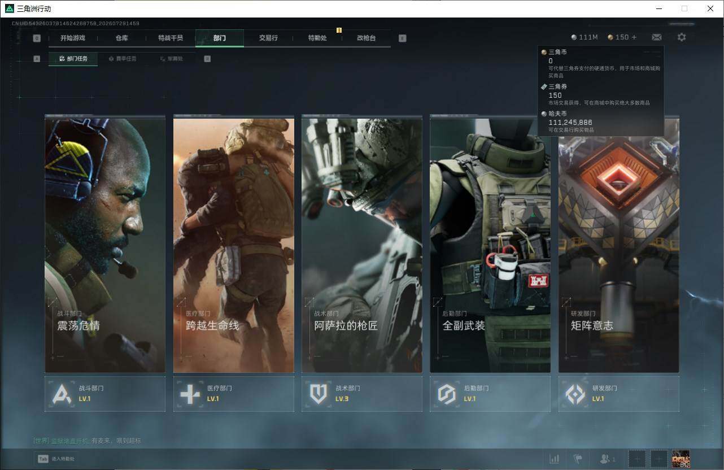Open the 特战干员 tab
Image resolution: width=724 pixels, height=470 pixels.
point(171,38)
